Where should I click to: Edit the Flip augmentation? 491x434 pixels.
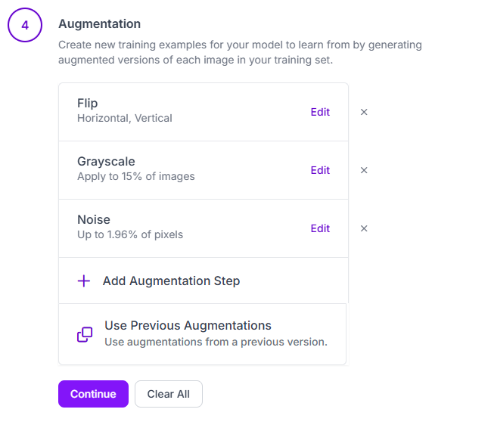click(320, 112)
